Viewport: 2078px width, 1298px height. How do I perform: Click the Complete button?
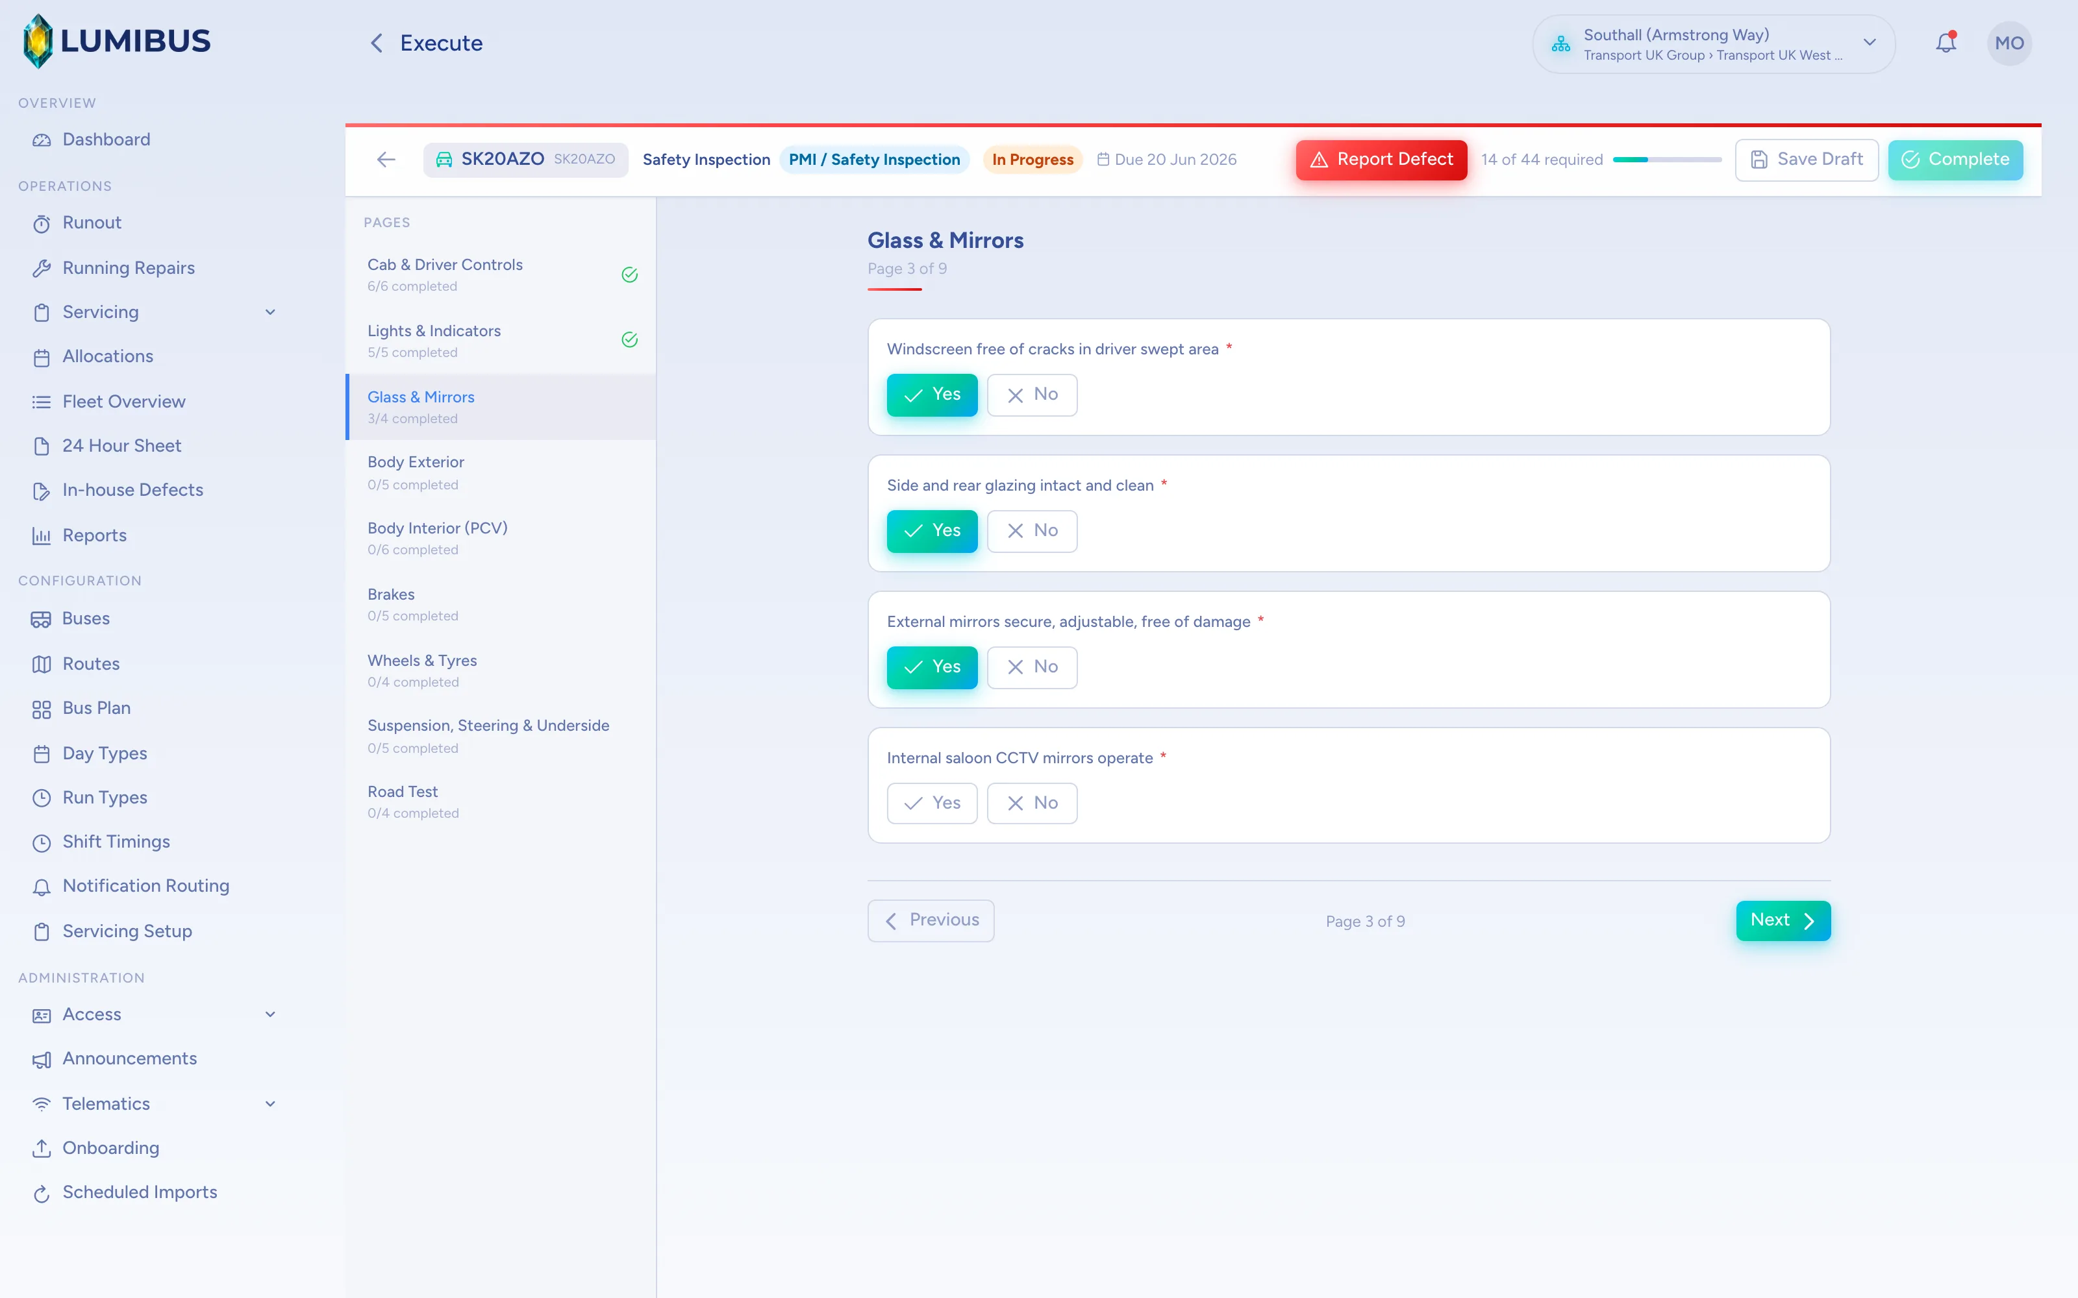1955,160
